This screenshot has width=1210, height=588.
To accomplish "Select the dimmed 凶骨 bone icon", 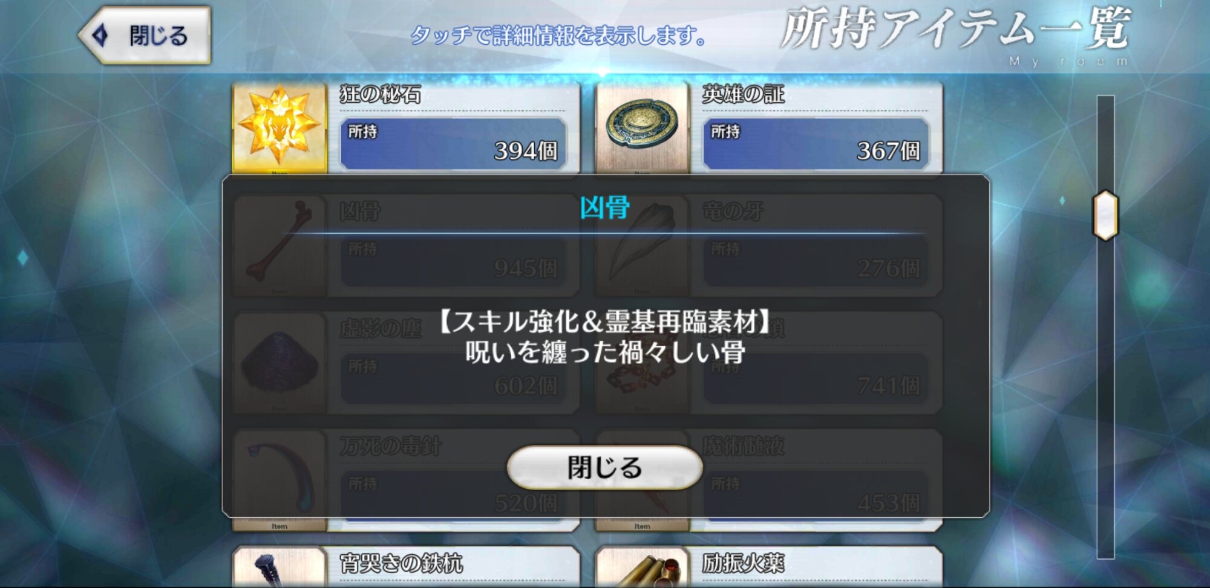I will 280,245.
